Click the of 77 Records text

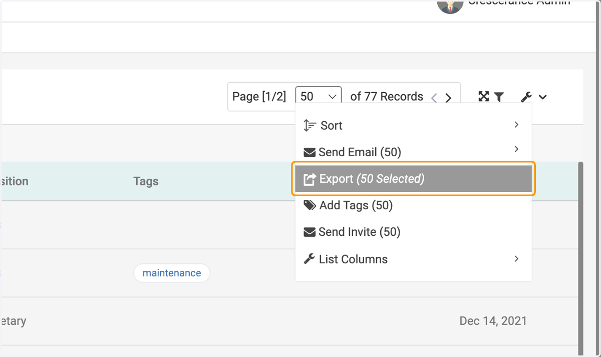coord(387,97)
